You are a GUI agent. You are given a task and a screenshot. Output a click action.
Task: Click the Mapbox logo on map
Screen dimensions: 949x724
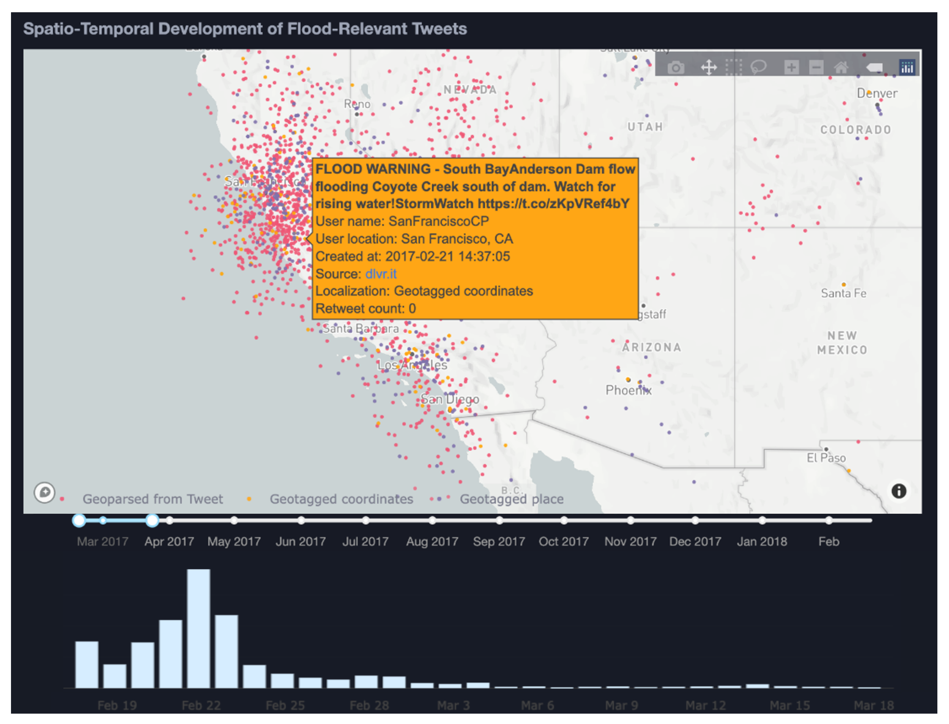[44, 492]
